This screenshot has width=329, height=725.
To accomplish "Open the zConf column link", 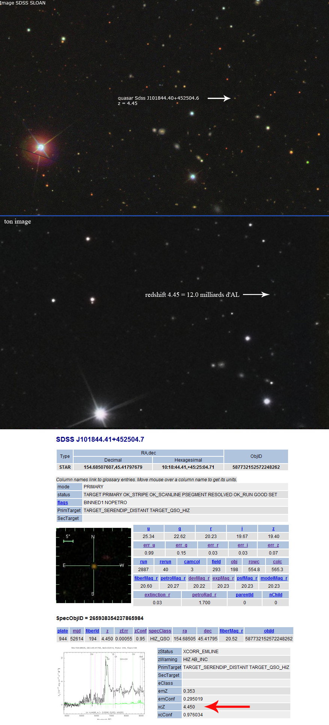I will click(140, 631).
